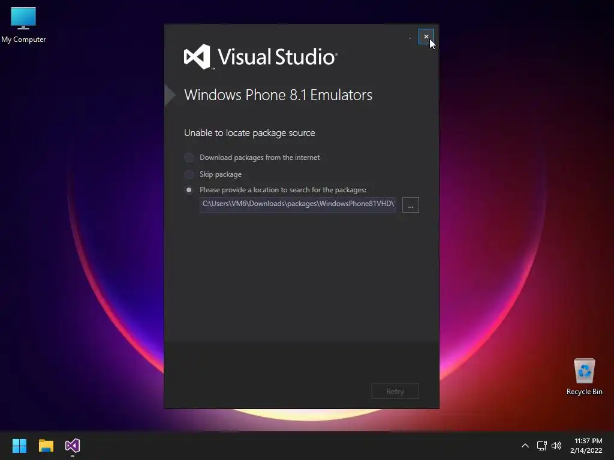The image size is (614, 460).
Task: Minimize the Visual Studio installer window
Action: point(410,38)
